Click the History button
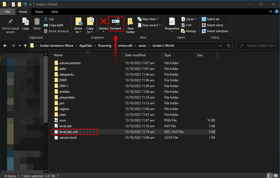The width and height of the screenshot is (280, 178). click(189, 31)
